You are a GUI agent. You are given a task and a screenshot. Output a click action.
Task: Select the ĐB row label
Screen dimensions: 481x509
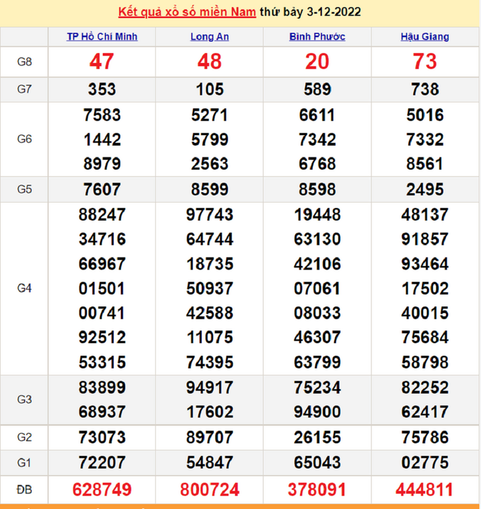24,490
